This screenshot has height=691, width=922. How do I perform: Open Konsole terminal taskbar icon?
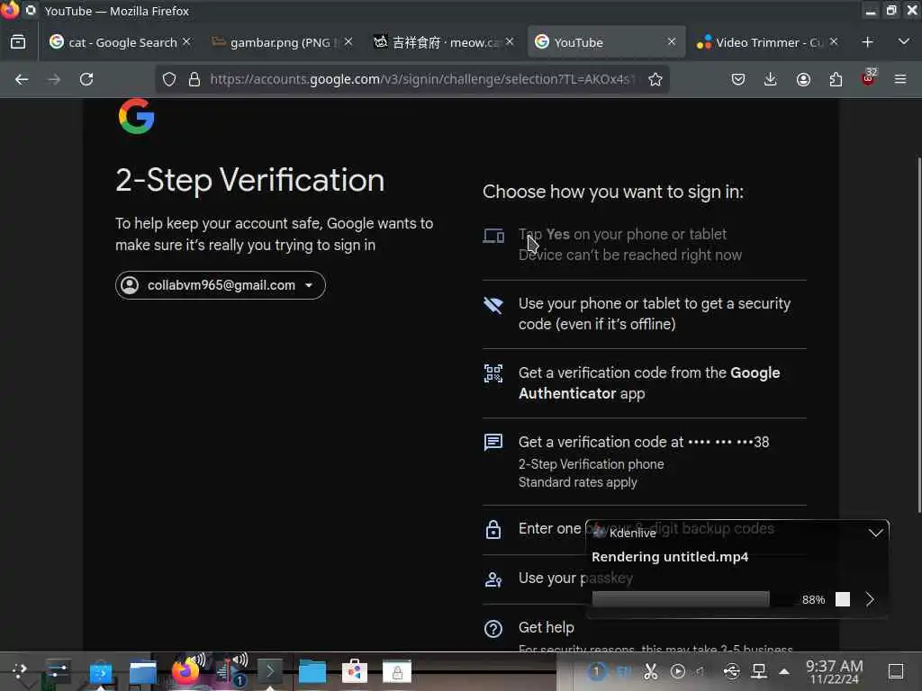click(x=270, y=671)
